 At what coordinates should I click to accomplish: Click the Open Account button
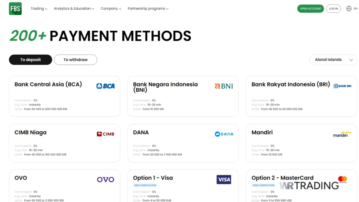pyautogui.click(x=310, y=9)
